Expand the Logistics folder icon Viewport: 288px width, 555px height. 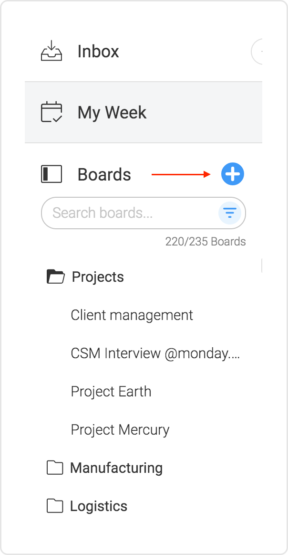[x=55, y=506]
